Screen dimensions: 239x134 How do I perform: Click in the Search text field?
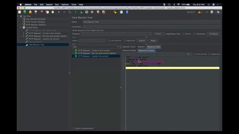[92, 41]
